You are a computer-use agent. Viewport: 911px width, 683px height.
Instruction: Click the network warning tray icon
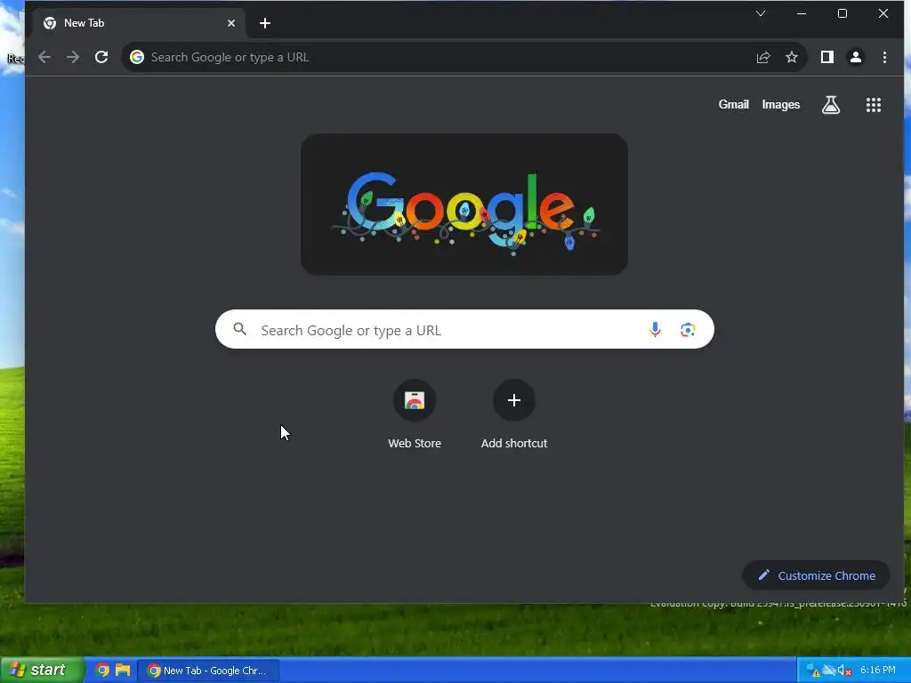coord(813,671)
